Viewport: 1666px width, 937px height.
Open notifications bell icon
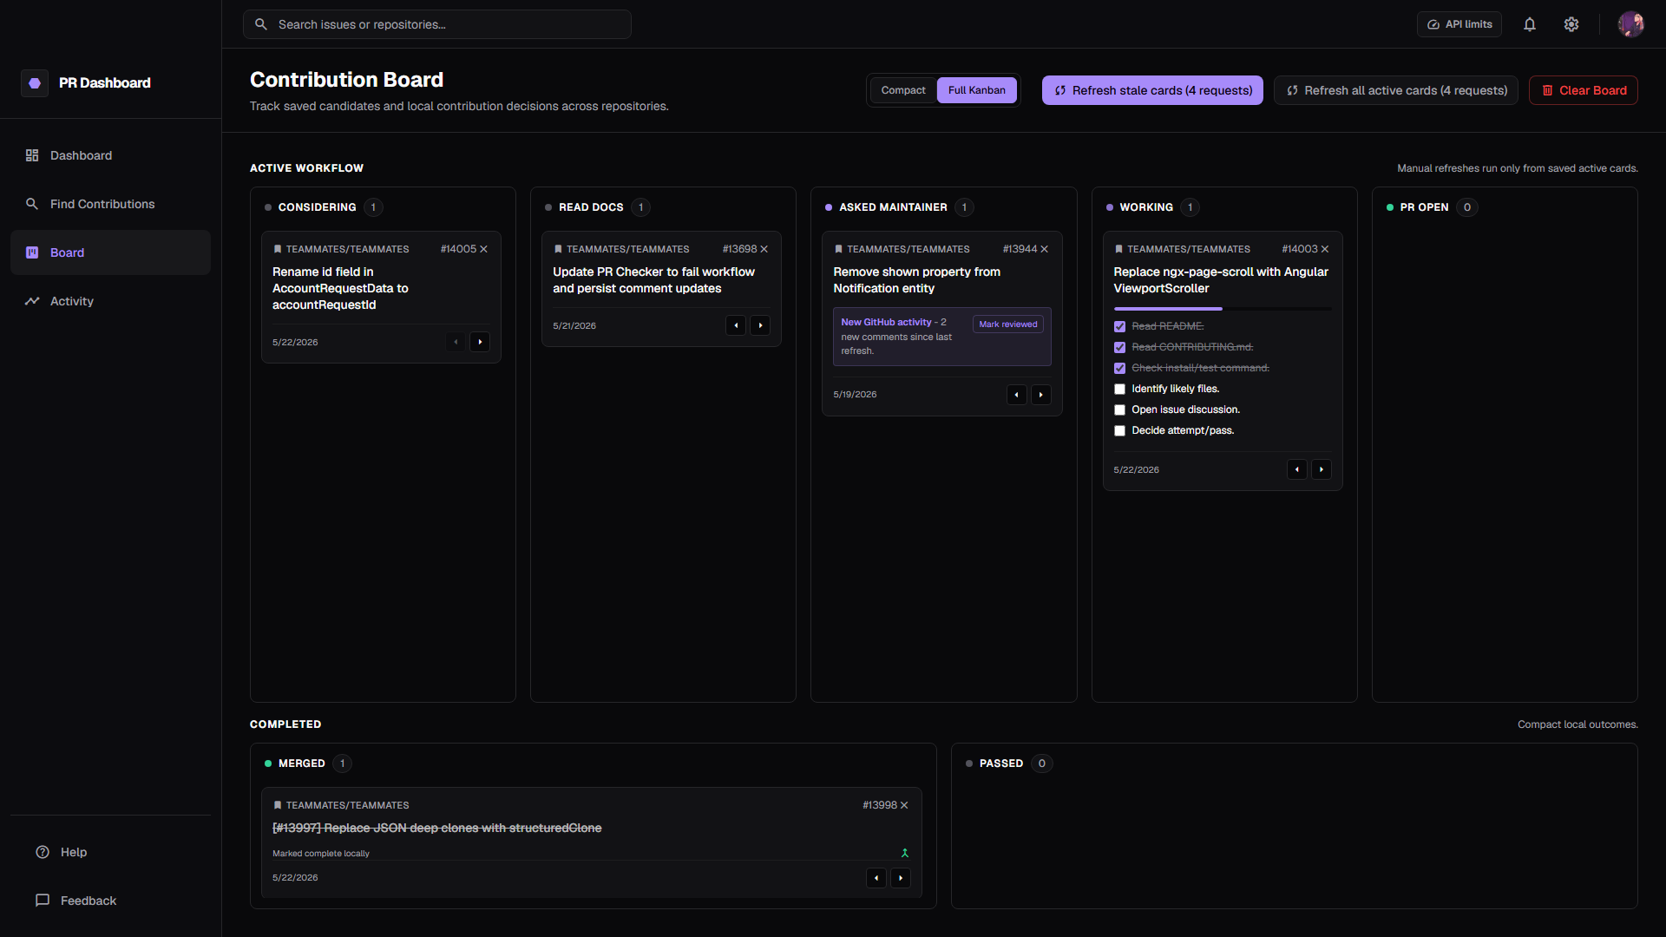point(1530,24)
